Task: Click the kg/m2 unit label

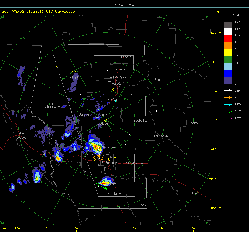Action: click(235, 15)
